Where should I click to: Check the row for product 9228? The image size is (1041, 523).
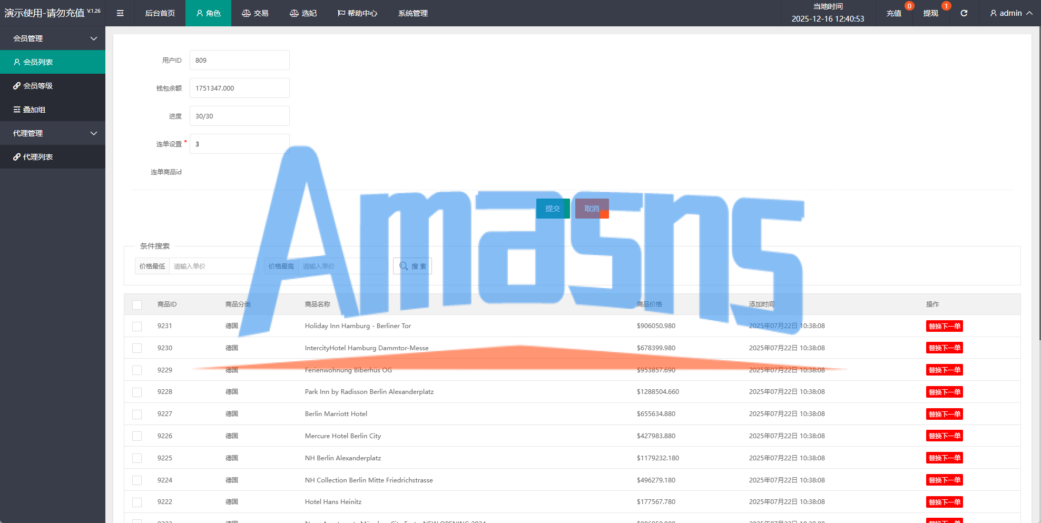(x=137, y=392)
